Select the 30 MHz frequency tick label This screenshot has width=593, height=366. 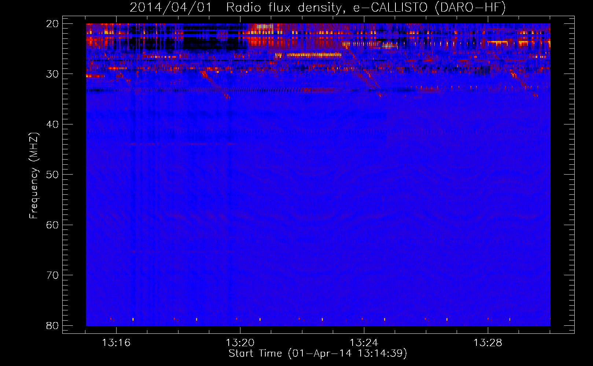53,74
